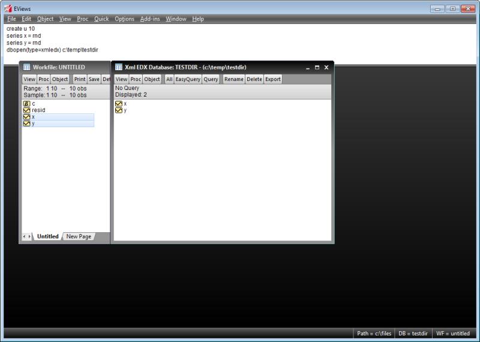Select the resid series icon in workfile

26,110
